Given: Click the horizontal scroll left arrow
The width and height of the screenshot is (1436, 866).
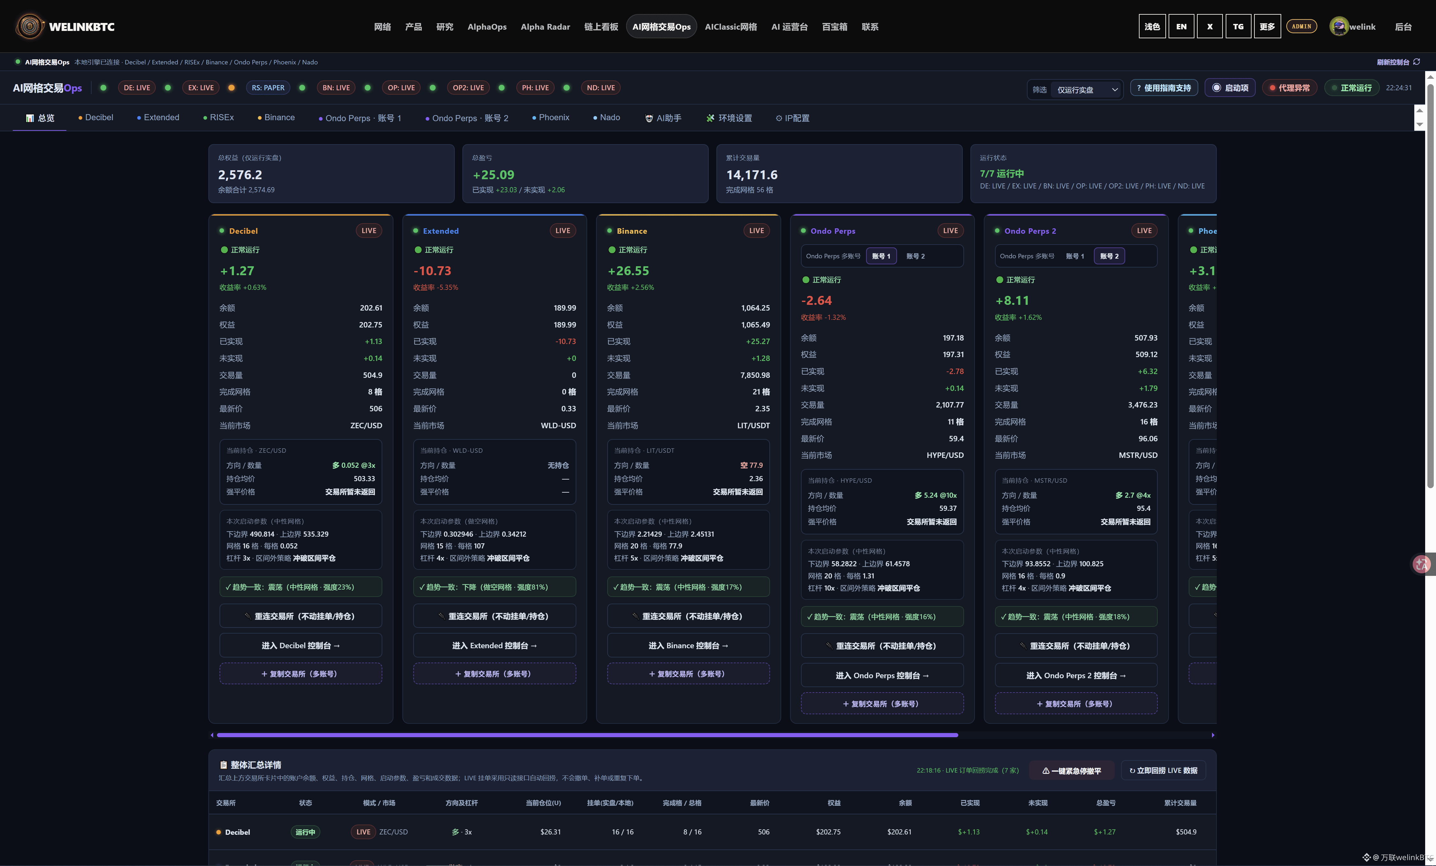Looking at the screenshot, I should [x=212, y=735].
